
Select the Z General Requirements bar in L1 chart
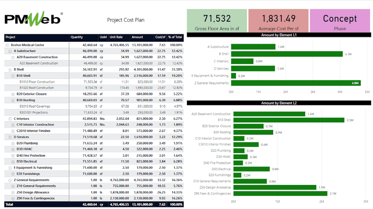pyautogui.click(x=296, y=83)
